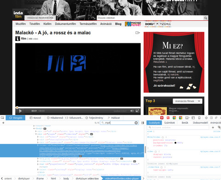This screenshot has height=180, width=221.
Task: Open the Számított styles tab
Action: (x=169, y=123)
